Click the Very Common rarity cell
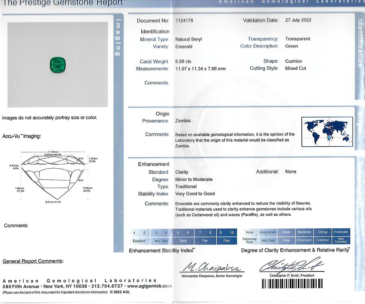This screenshot has height=304, width=365. (341, 240)
